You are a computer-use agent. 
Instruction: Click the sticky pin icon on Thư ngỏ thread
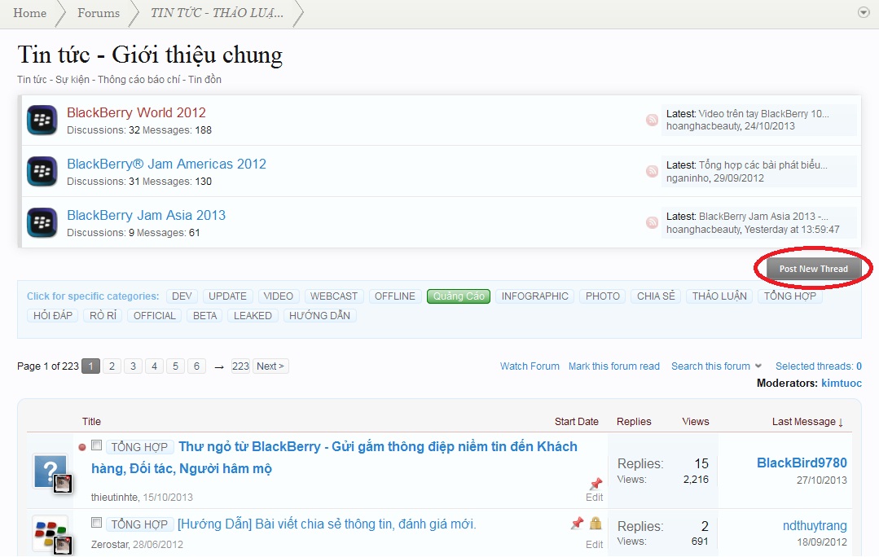coord(596,483)
